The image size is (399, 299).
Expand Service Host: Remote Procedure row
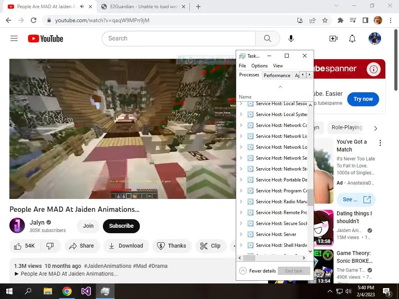tap(241, 213)
